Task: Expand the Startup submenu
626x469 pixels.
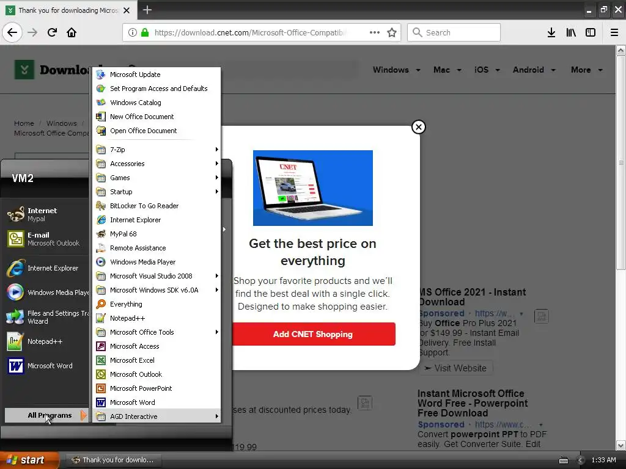Action: coord(156,191)
